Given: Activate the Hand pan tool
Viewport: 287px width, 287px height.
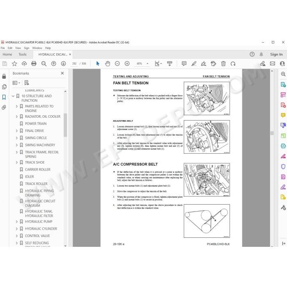Looking at the screenshot, I should click(107, 64).
